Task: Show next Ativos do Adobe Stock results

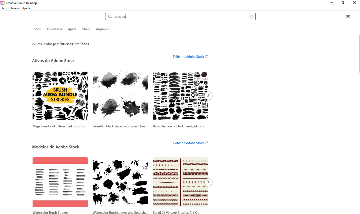Action: point(208,96)
